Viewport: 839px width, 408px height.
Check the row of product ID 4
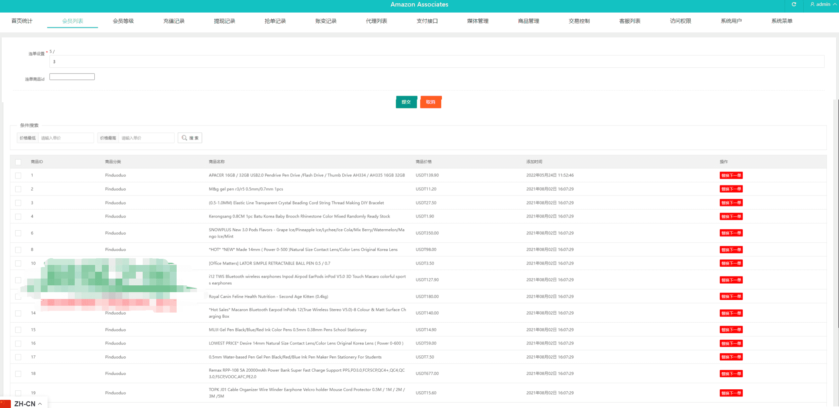point(18,216)
